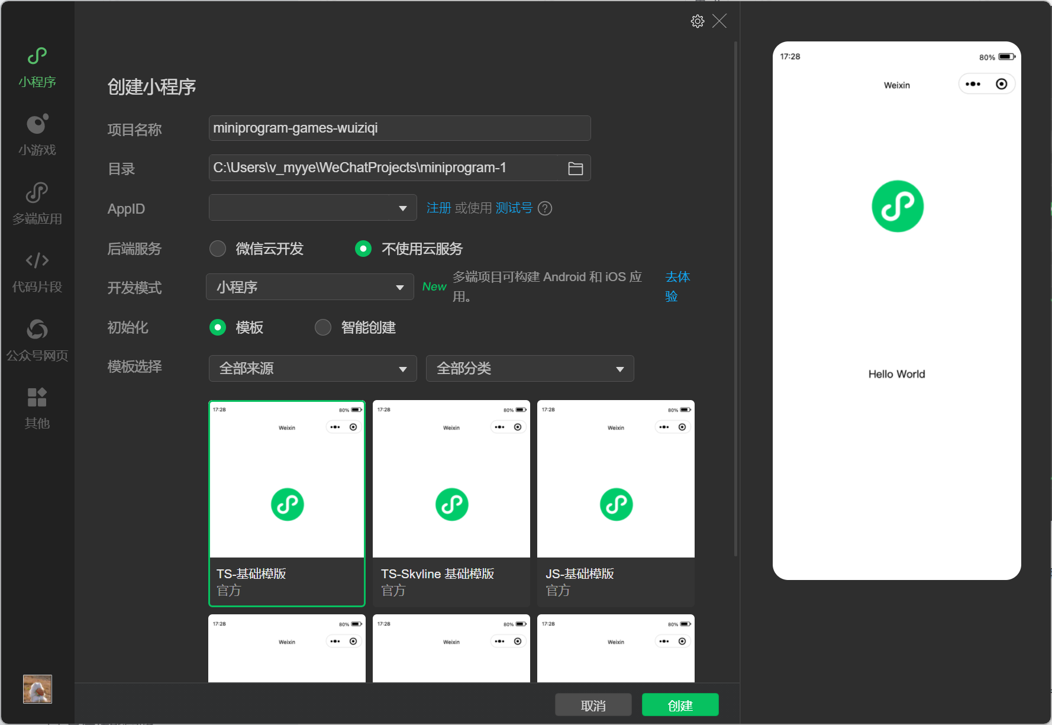
Task: Click the green 创建 button
Action: [680, 705]
